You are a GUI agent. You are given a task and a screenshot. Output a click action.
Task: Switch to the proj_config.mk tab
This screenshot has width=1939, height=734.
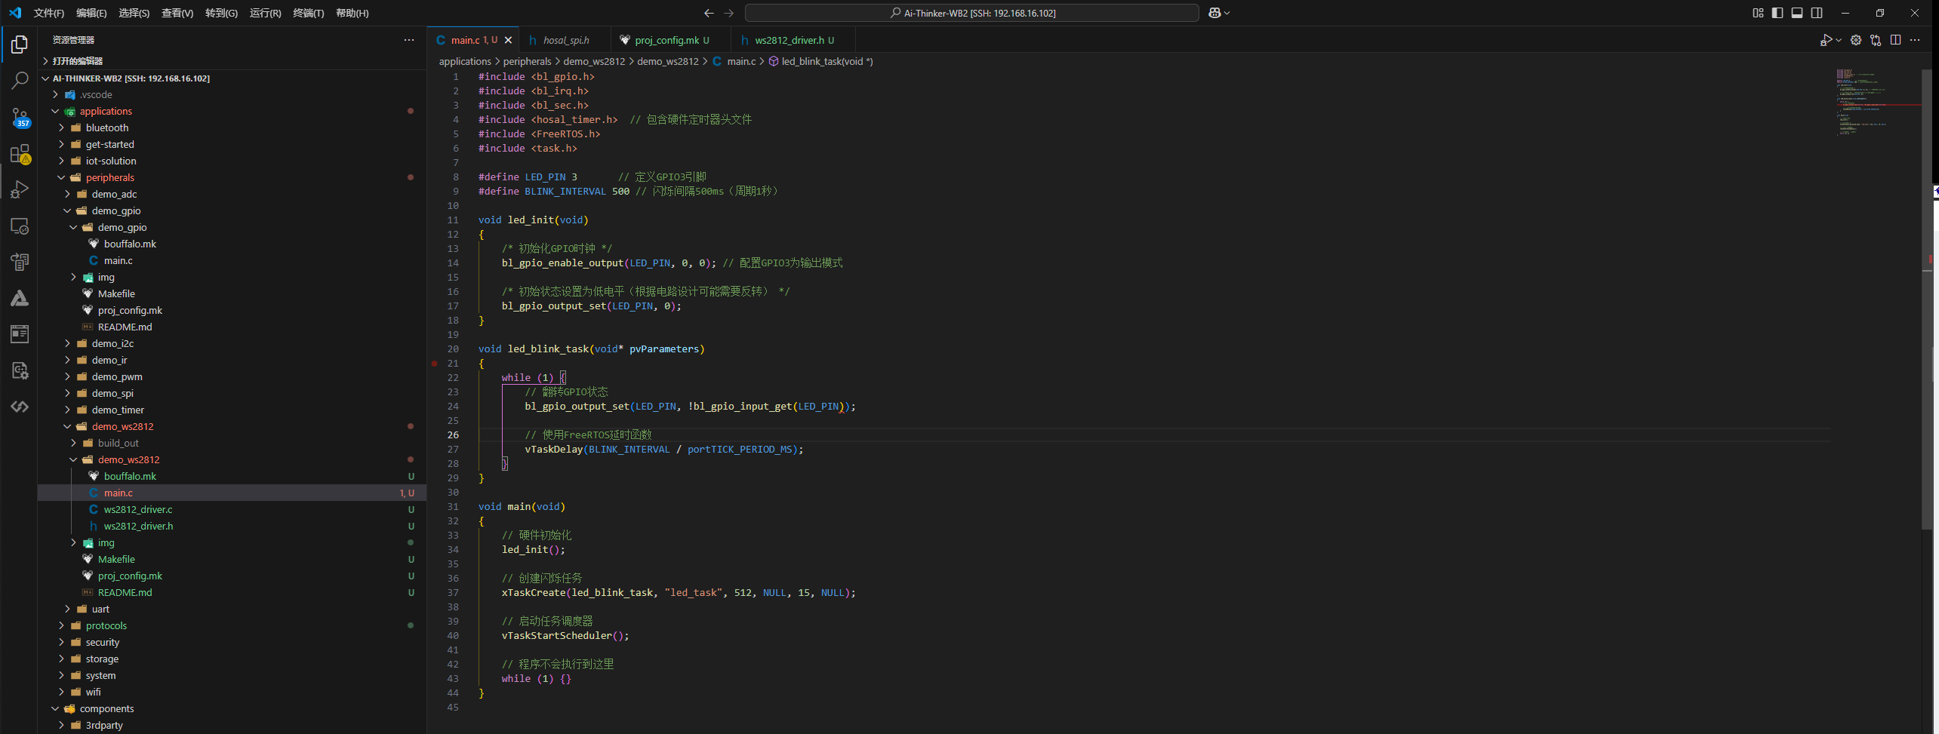tap(670, 40)
